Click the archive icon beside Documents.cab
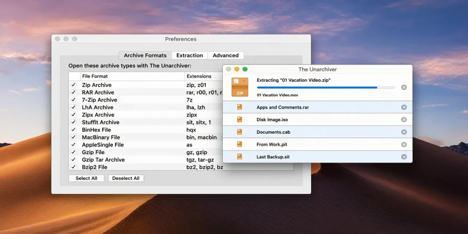The height and width of the screenshot is (234, 468). coord(239,132)
